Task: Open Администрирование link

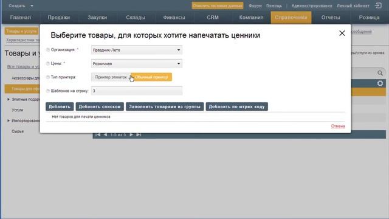Action: point(312,5)
